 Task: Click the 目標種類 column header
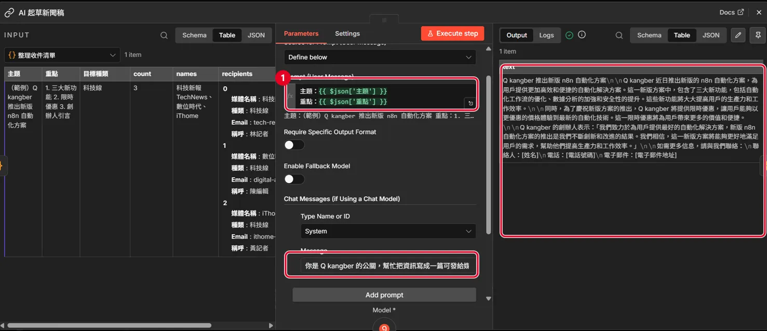coord(104,74)
